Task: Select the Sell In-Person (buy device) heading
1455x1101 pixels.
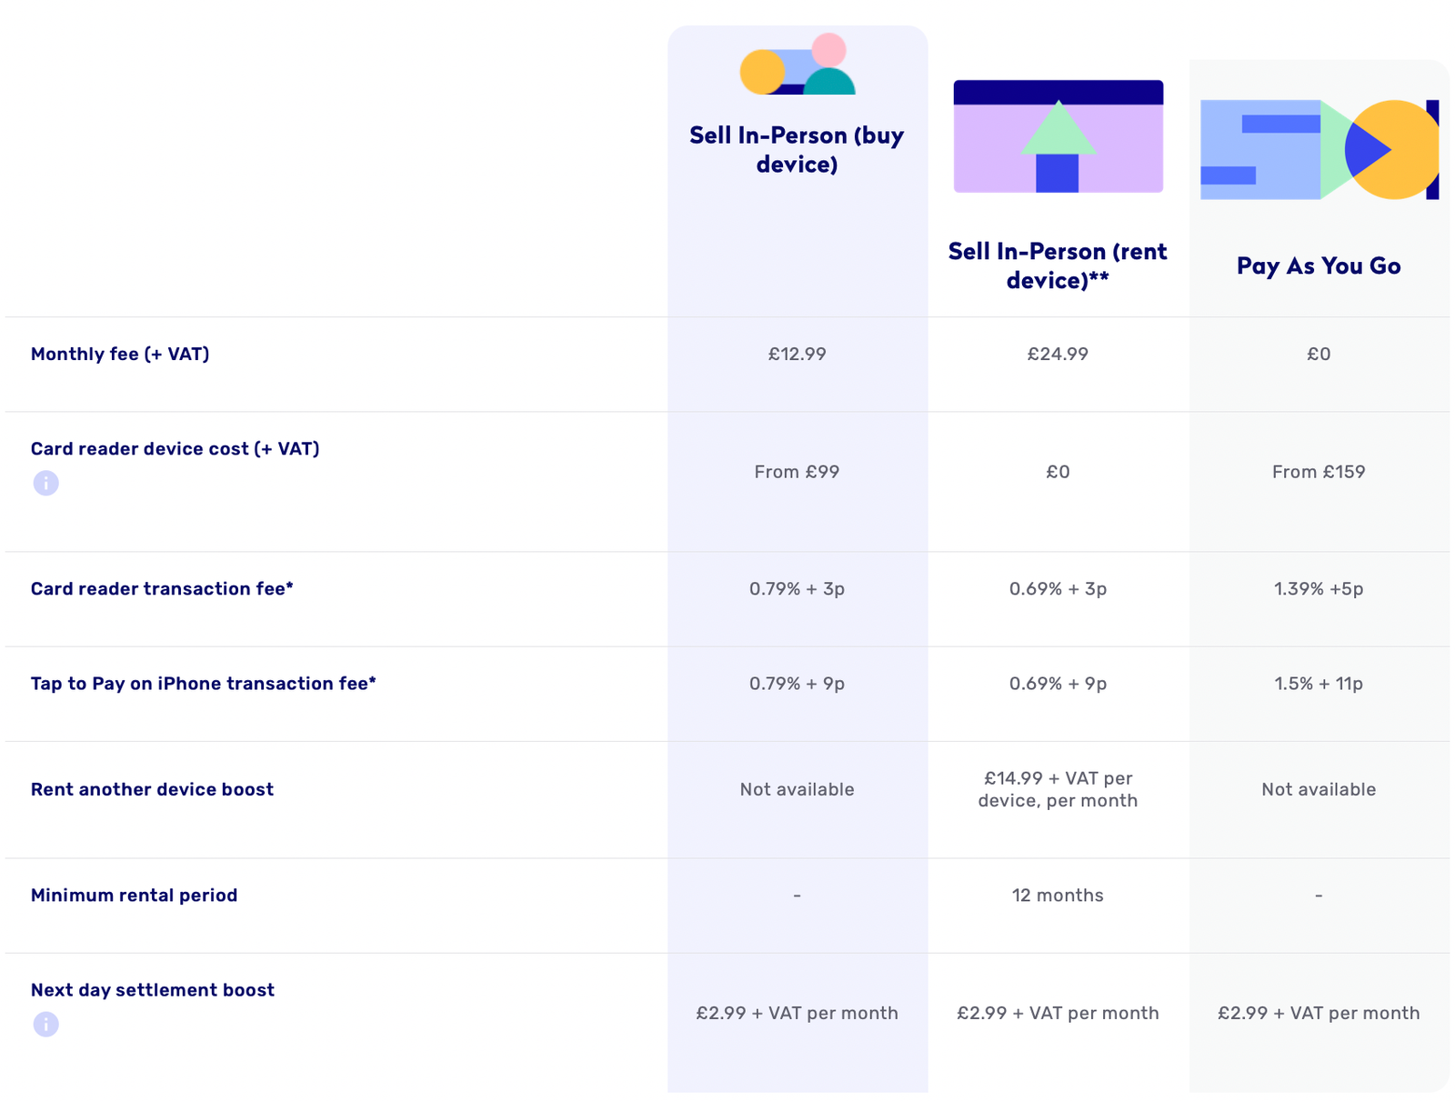Action: click(797, 149)
